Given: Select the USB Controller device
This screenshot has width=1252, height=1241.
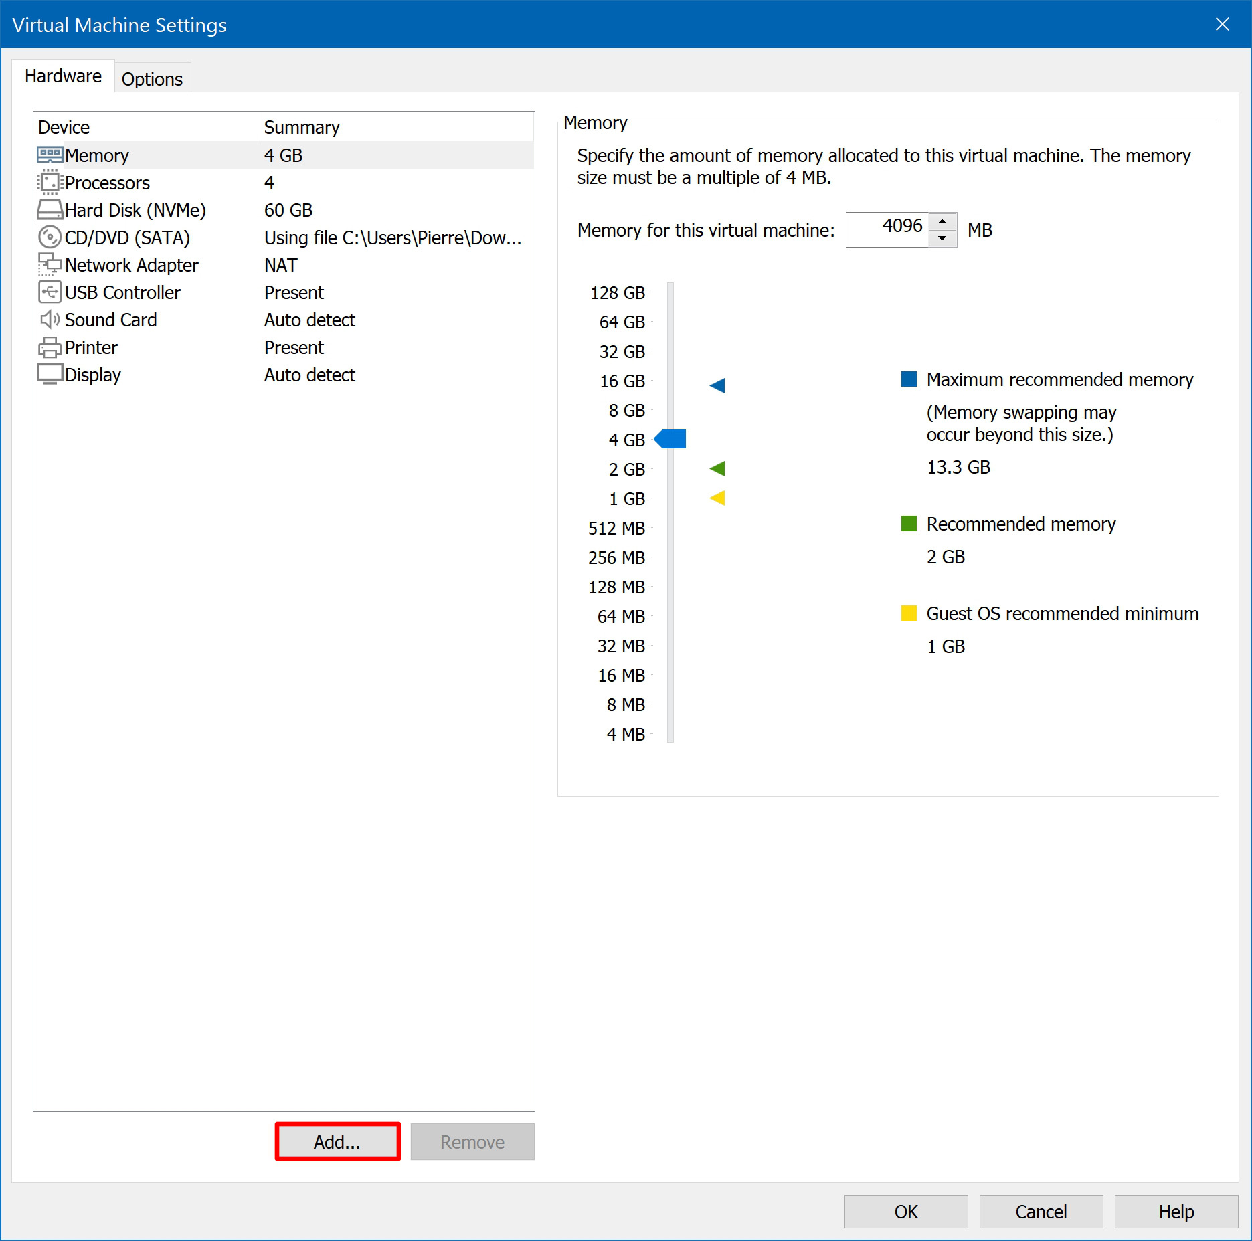Looking at the screenshot, I should coord(284,292).
